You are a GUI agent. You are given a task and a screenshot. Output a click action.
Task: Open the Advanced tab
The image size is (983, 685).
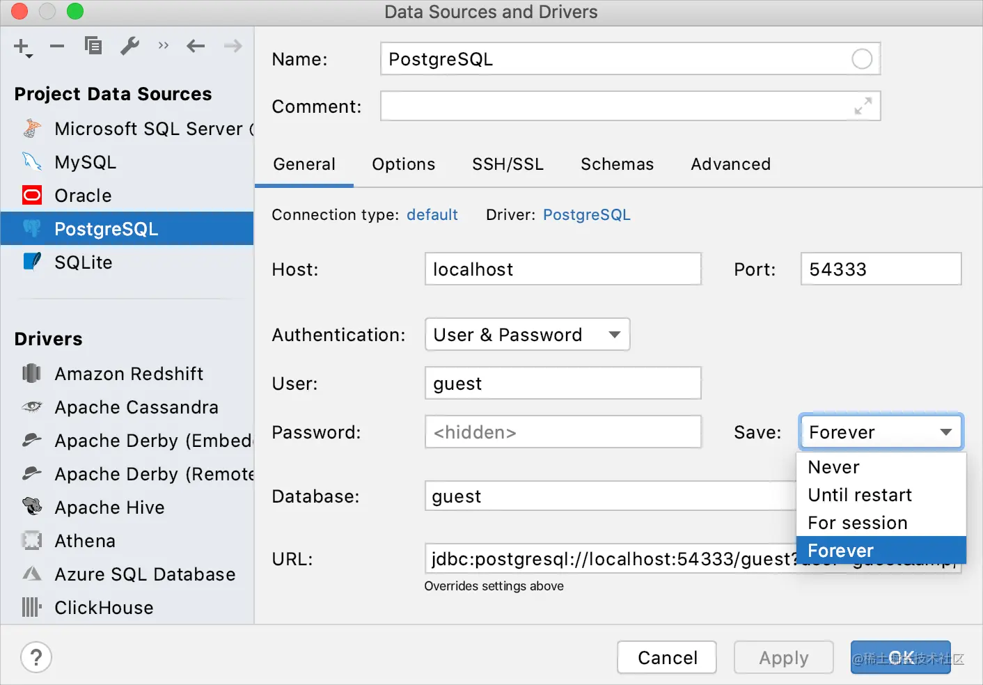coord(731,164)
